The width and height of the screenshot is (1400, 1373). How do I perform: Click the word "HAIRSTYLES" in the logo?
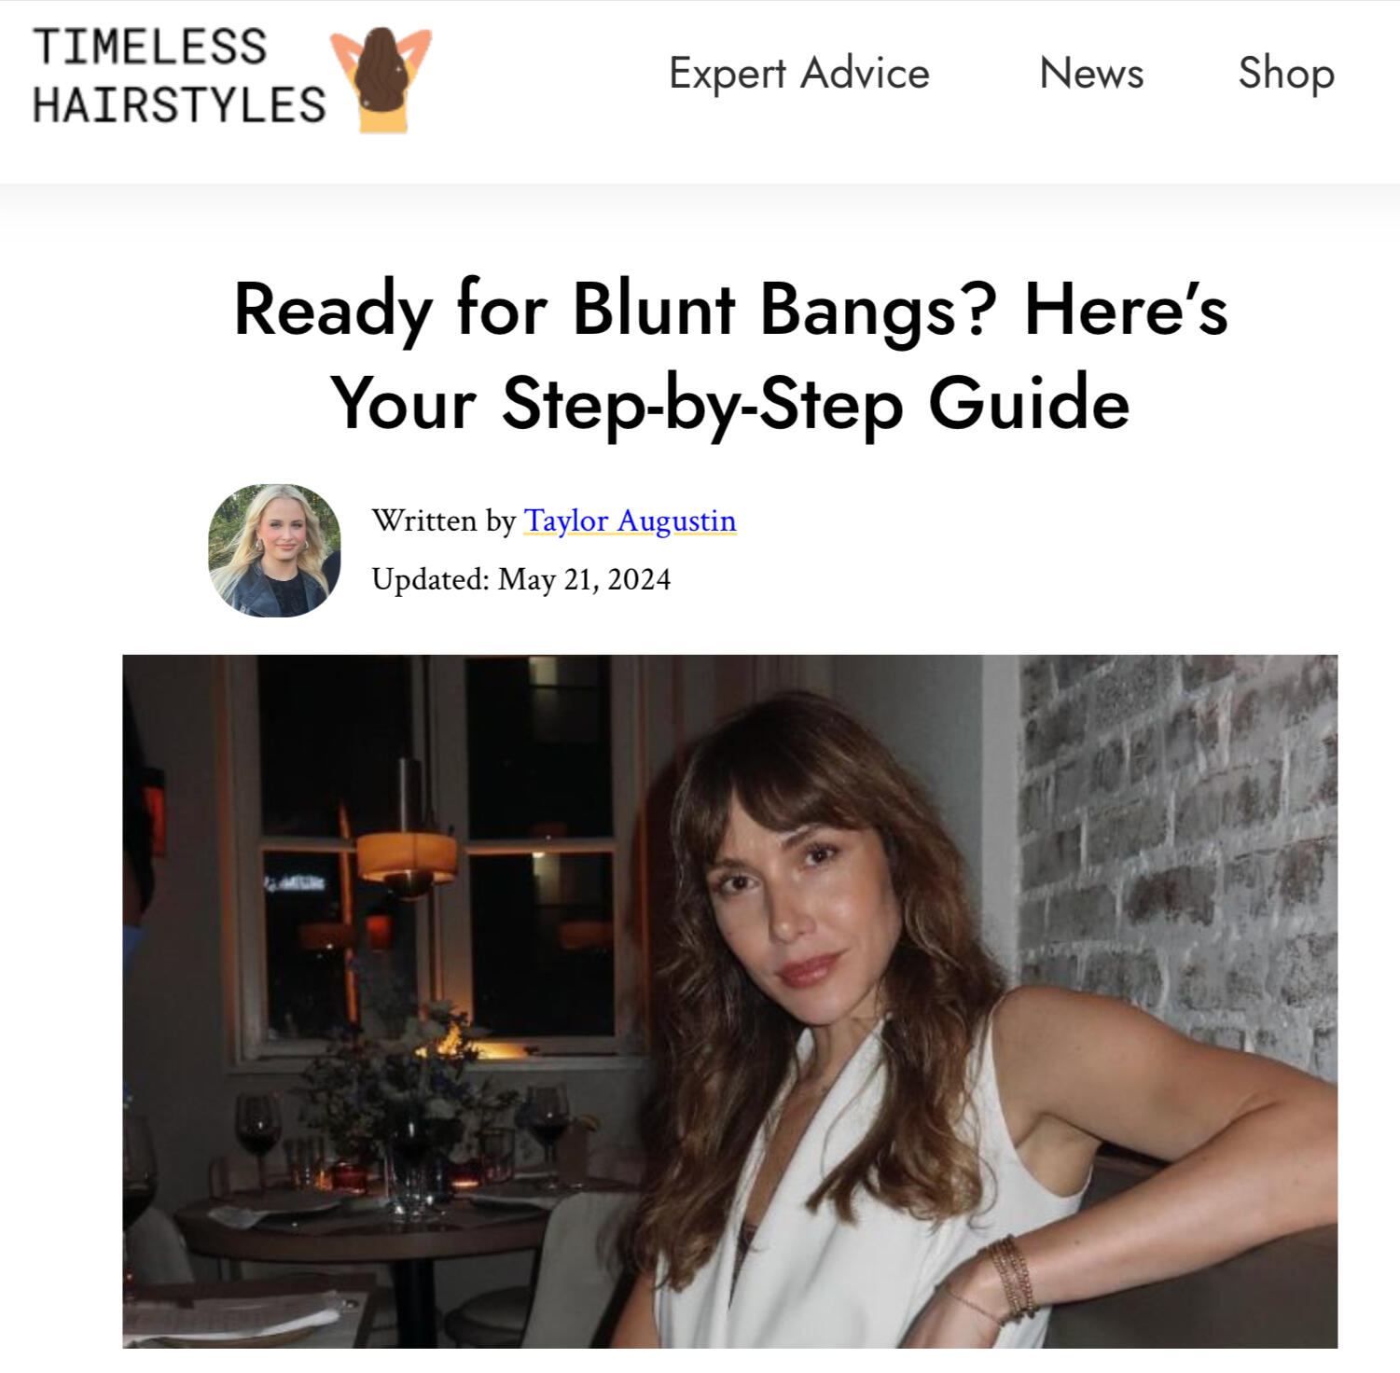(x=179, y=104)
